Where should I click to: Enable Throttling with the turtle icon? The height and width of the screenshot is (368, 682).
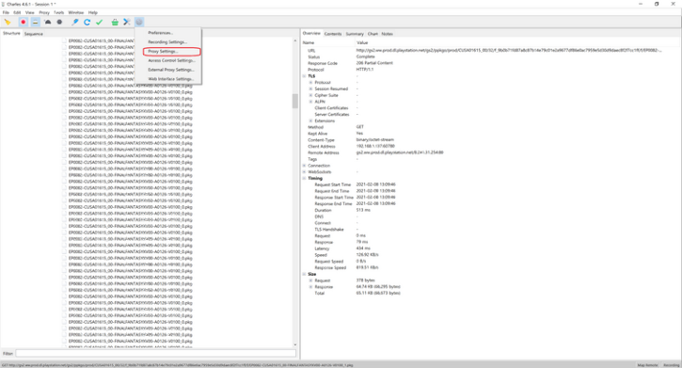point(47,23)
